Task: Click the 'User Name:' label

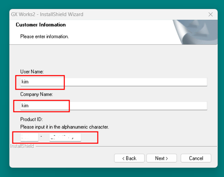Action: click(32, 72)
